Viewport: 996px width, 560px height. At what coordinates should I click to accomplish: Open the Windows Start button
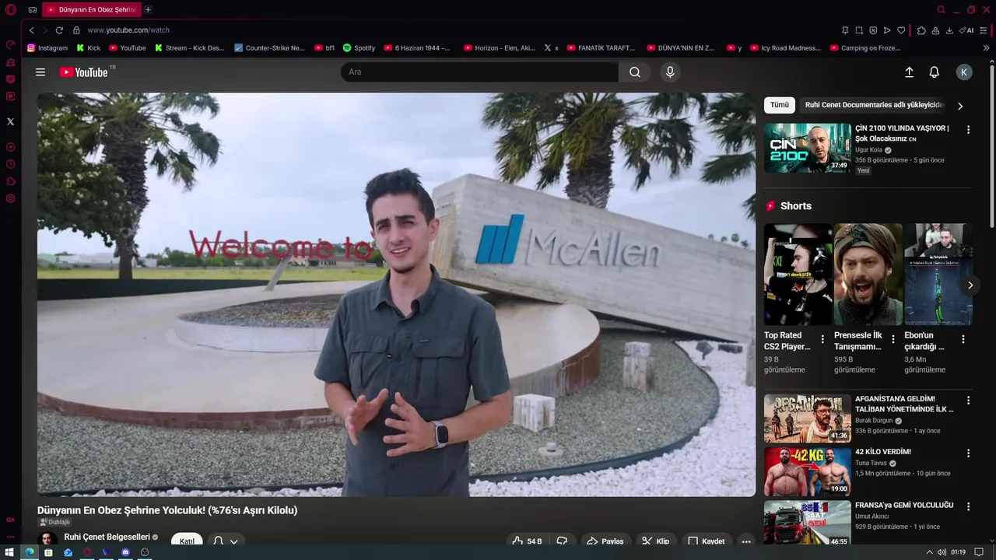click(x=9, y=552)
